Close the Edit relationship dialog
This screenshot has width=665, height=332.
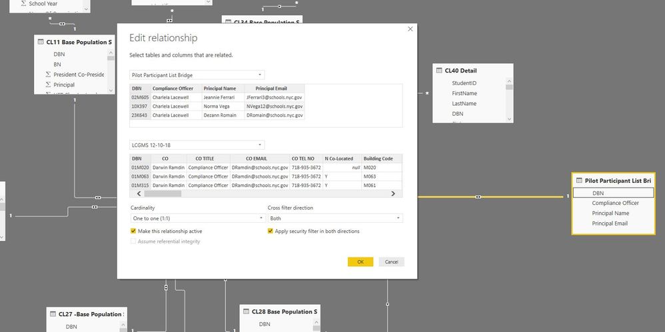pos(410,29)
